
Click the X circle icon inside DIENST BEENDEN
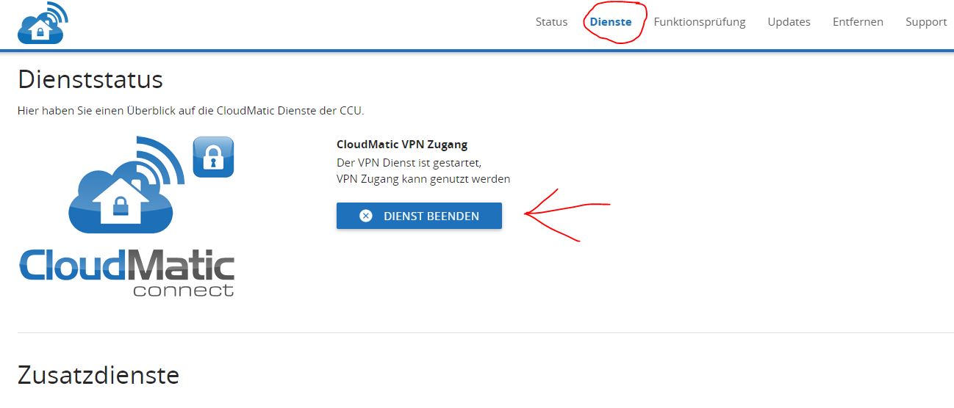[x=365, y=216]
